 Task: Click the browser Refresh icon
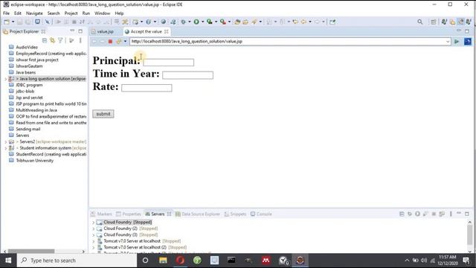tap(118, 42)
